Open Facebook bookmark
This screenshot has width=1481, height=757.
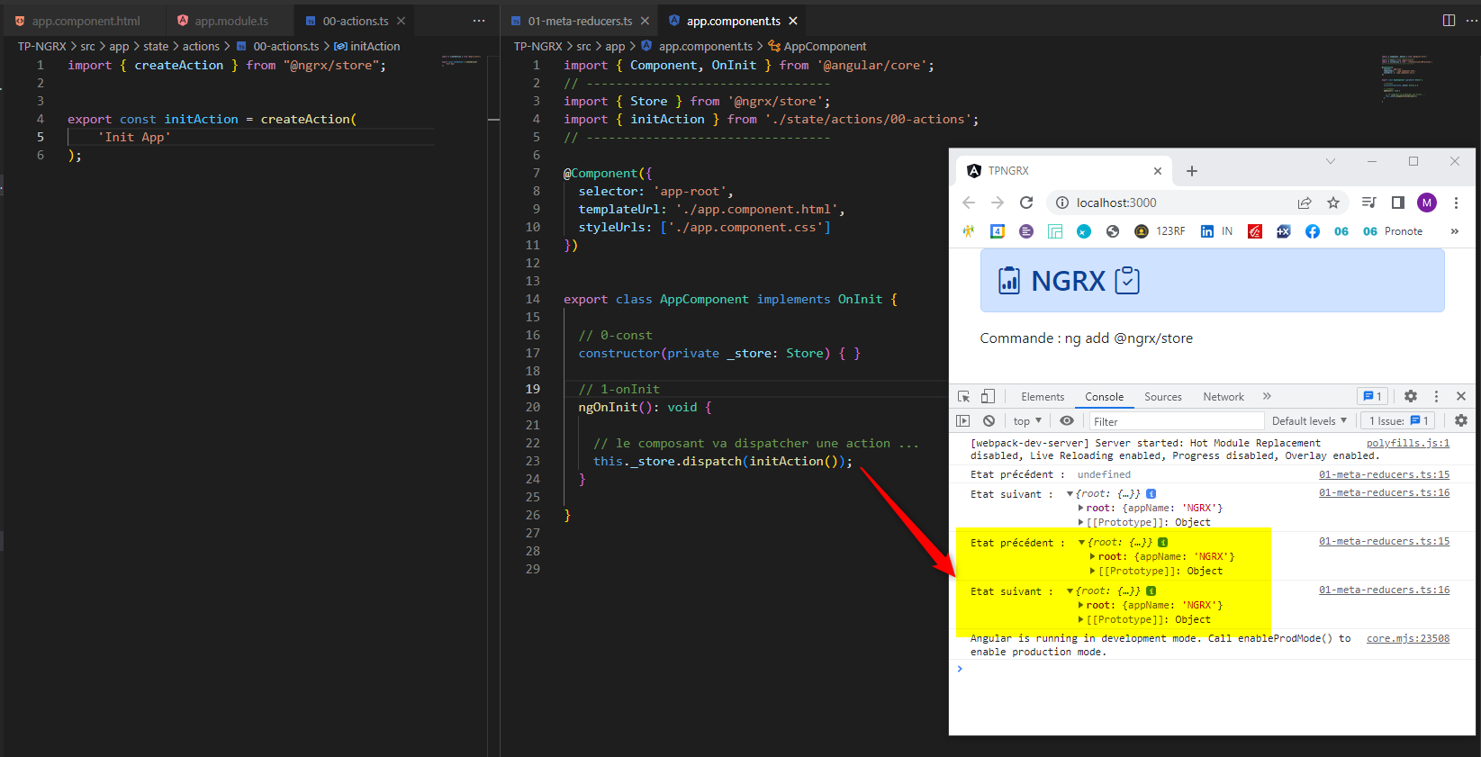pos(1313,231)
